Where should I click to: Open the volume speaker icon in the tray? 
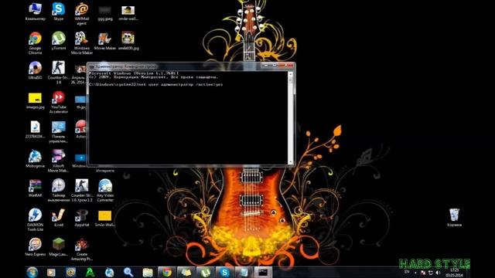(438, 273)
